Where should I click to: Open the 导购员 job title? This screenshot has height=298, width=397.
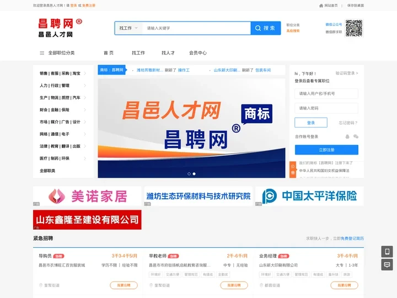click(x=45, y=256)
